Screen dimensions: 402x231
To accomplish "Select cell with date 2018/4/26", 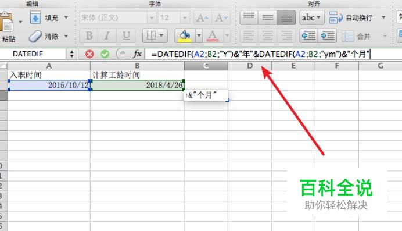I will point(137,85).
